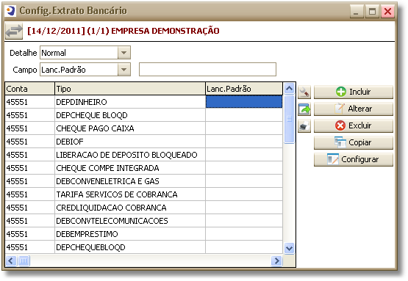
Task: Select the CREDLIQUIDACAO COBRANCA row
Action: click(143, 208)
